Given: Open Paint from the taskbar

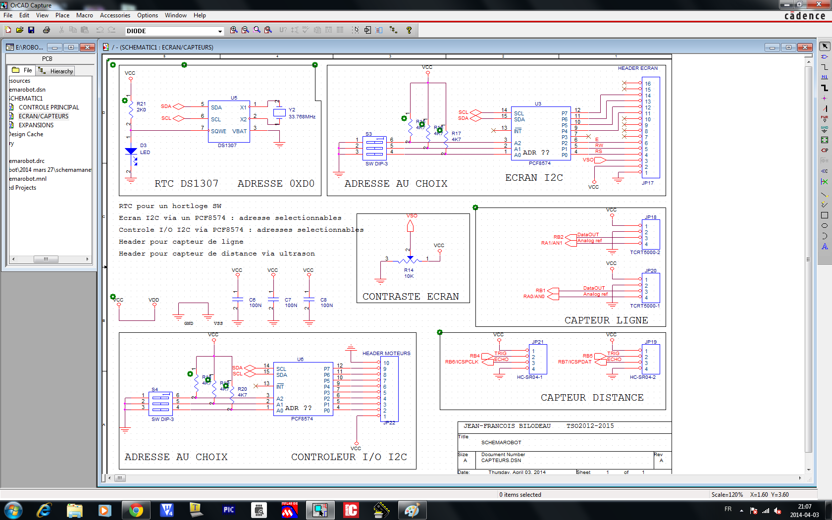Looking at the screenshot, I should [x=412, y=510].
